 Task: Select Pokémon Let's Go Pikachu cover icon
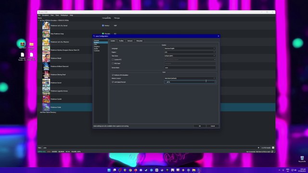pos(46,42)
